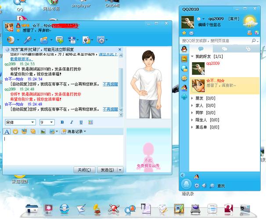Open the sound speaker icon in QQ panel

click(204, 186)
